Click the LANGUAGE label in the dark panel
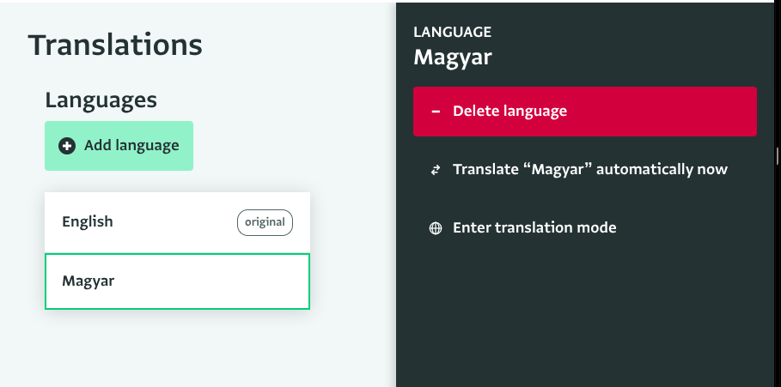781x387 pixels. tap(452, 33)
